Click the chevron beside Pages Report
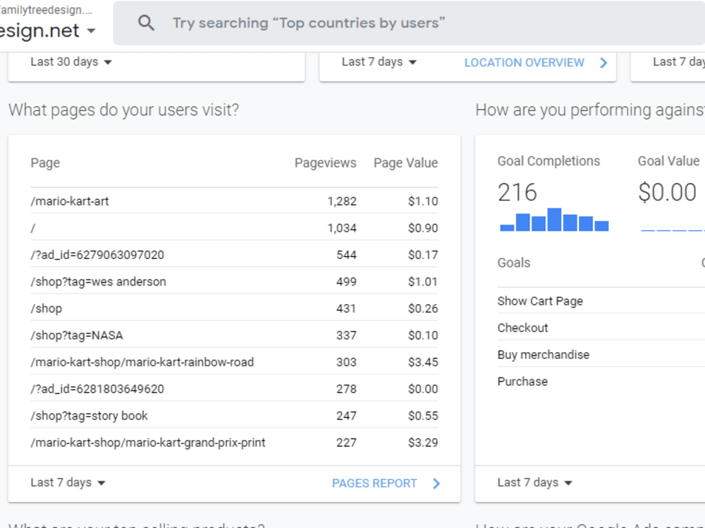 (436, 483)
